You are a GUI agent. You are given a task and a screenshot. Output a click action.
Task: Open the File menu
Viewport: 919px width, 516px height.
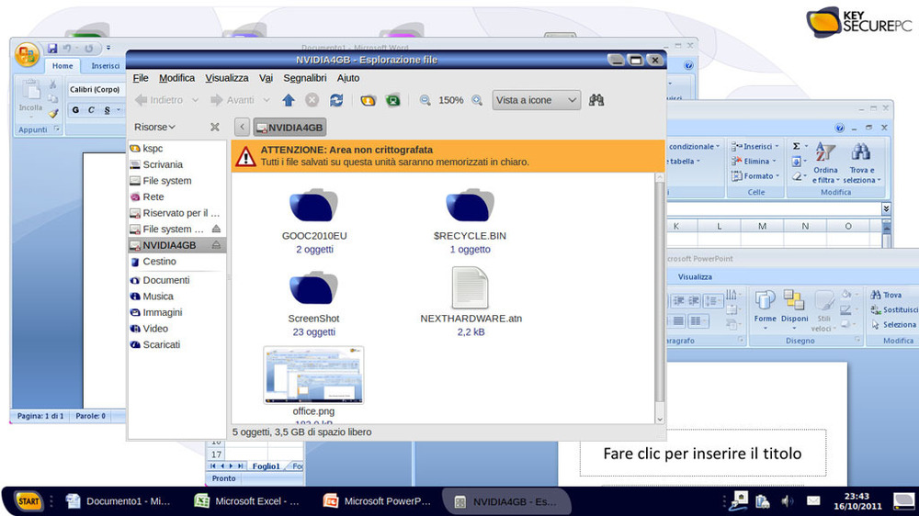coord(140,78)
